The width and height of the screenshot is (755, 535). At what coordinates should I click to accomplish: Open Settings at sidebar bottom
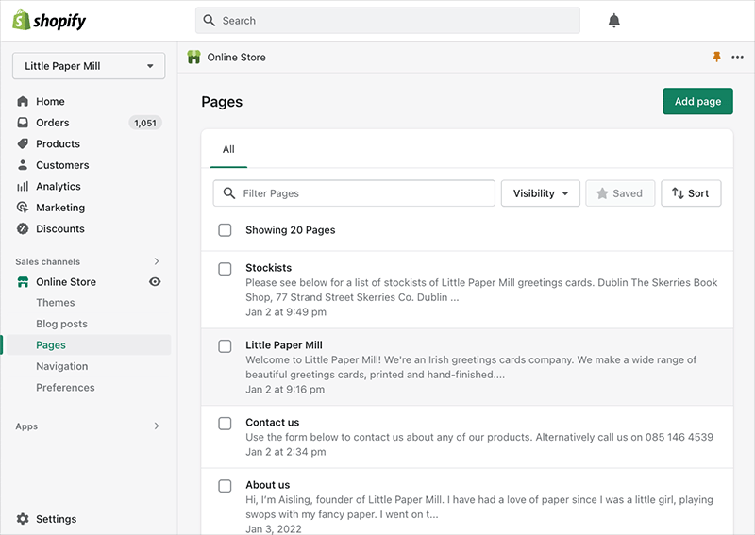click(x=56, y=519)
